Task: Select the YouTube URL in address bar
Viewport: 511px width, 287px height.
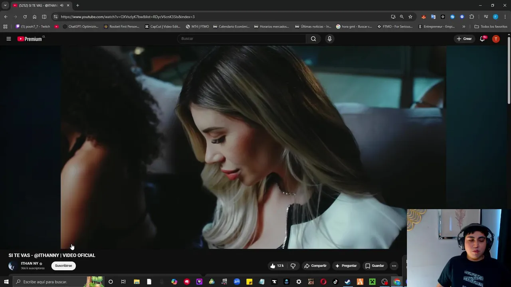Action: pos(128,17)
